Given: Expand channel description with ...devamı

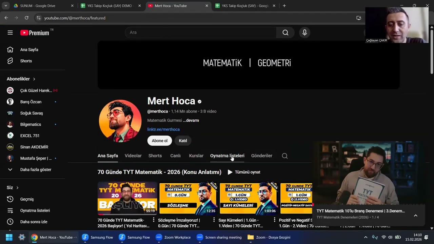Looking at the screenshot, I should click(x=191, y=120).
